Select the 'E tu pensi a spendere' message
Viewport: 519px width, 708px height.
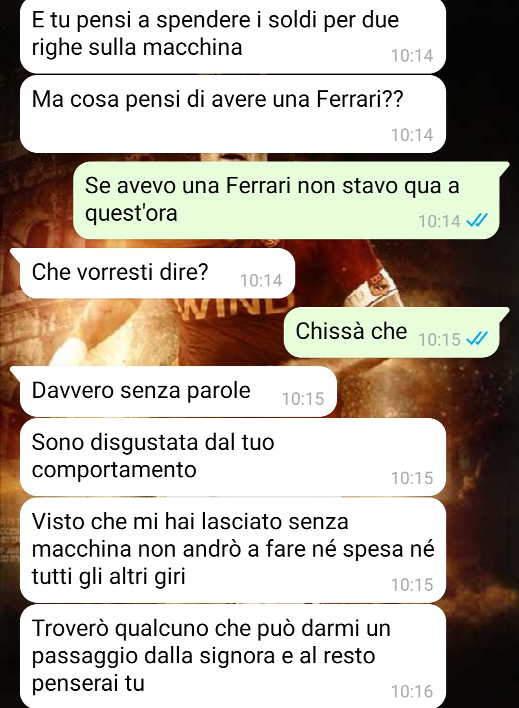[x=233, y=36]
